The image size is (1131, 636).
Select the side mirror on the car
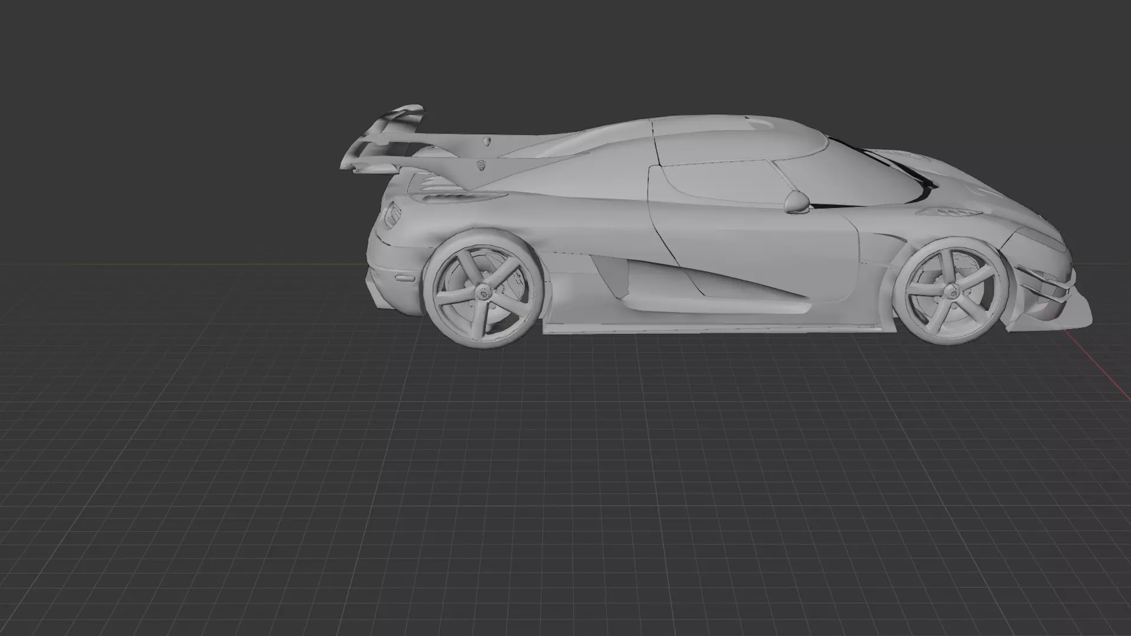(x=798, y=201)
